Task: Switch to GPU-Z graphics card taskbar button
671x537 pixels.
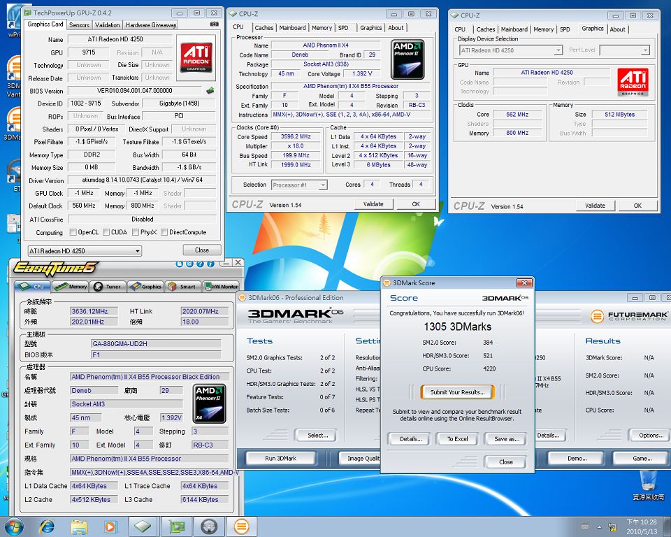Action: tap(176, 527)
